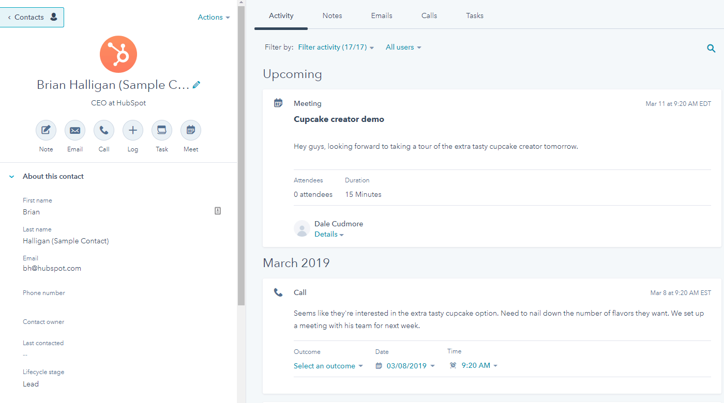The width and height of the screenshot is (724, 403).
Task: Click the alarm clock icon beside 9:20 AM
Action: tap(453, 365)
